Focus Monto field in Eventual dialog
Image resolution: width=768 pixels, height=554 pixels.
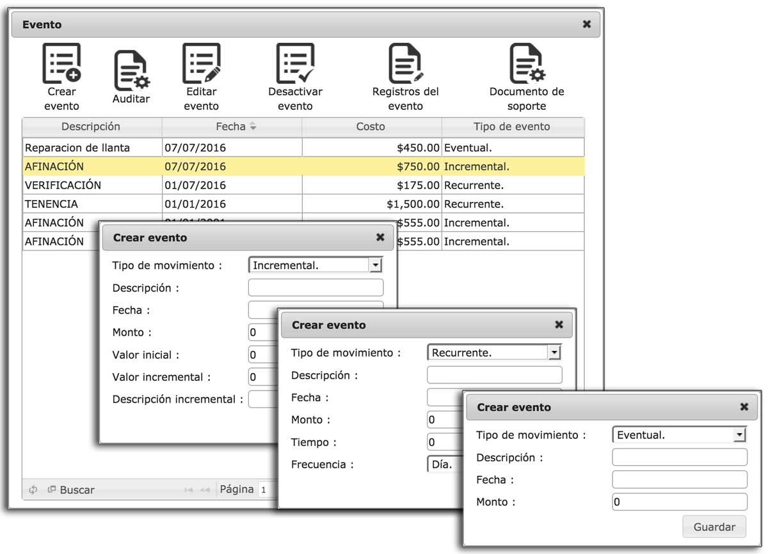click(680, 502)
